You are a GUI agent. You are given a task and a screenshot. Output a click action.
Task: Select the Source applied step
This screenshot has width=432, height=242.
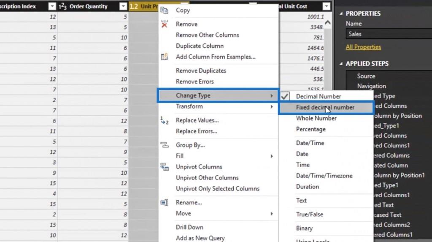[366, 76]
